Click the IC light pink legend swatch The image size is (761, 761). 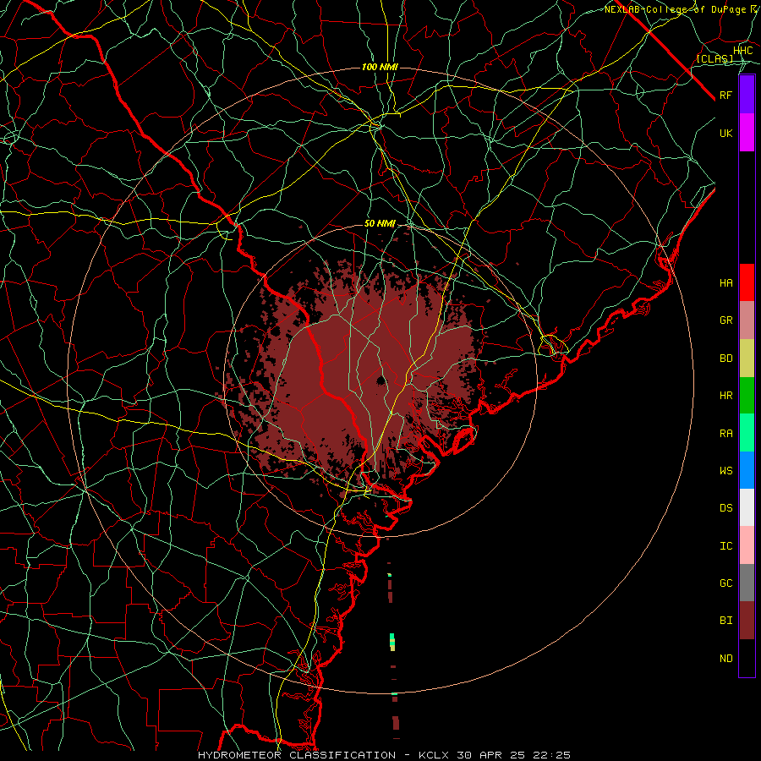pos(747,545)
